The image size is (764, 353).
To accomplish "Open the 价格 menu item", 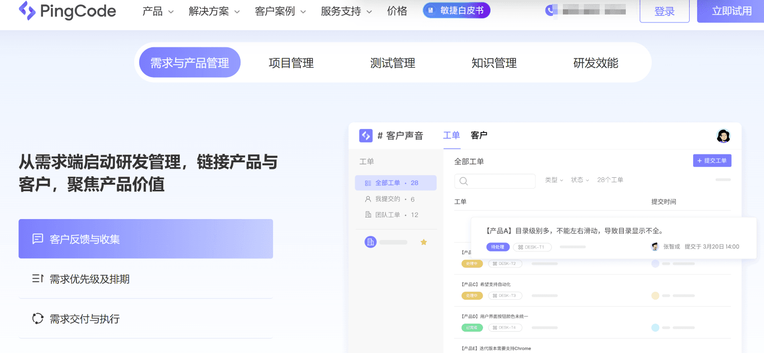I will point(397,11).
